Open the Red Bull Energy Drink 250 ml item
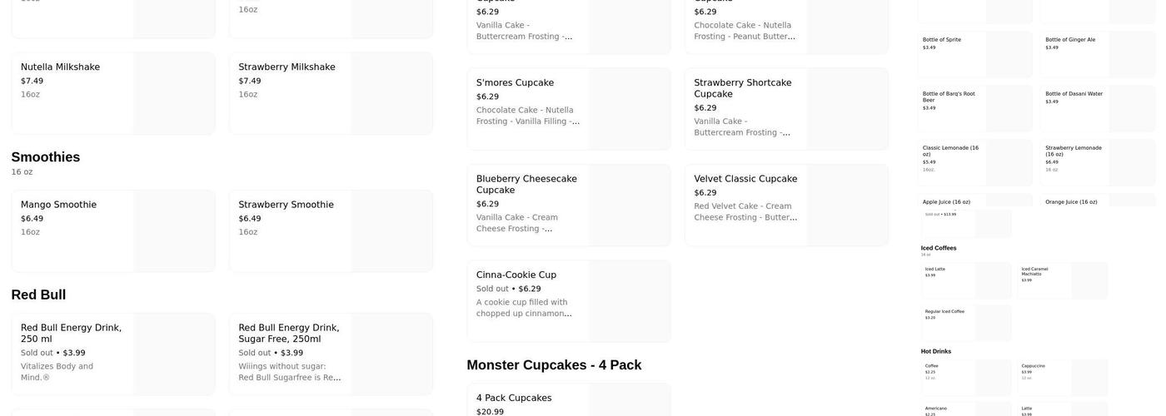 pyautogui.click(x=112, y=354)
